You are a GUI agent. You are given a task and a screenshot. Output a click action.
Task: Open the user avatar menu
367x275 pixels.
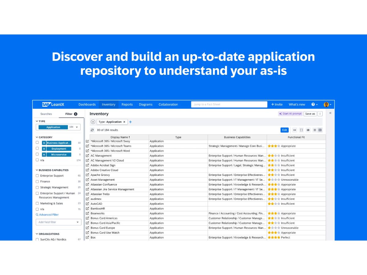328,105
